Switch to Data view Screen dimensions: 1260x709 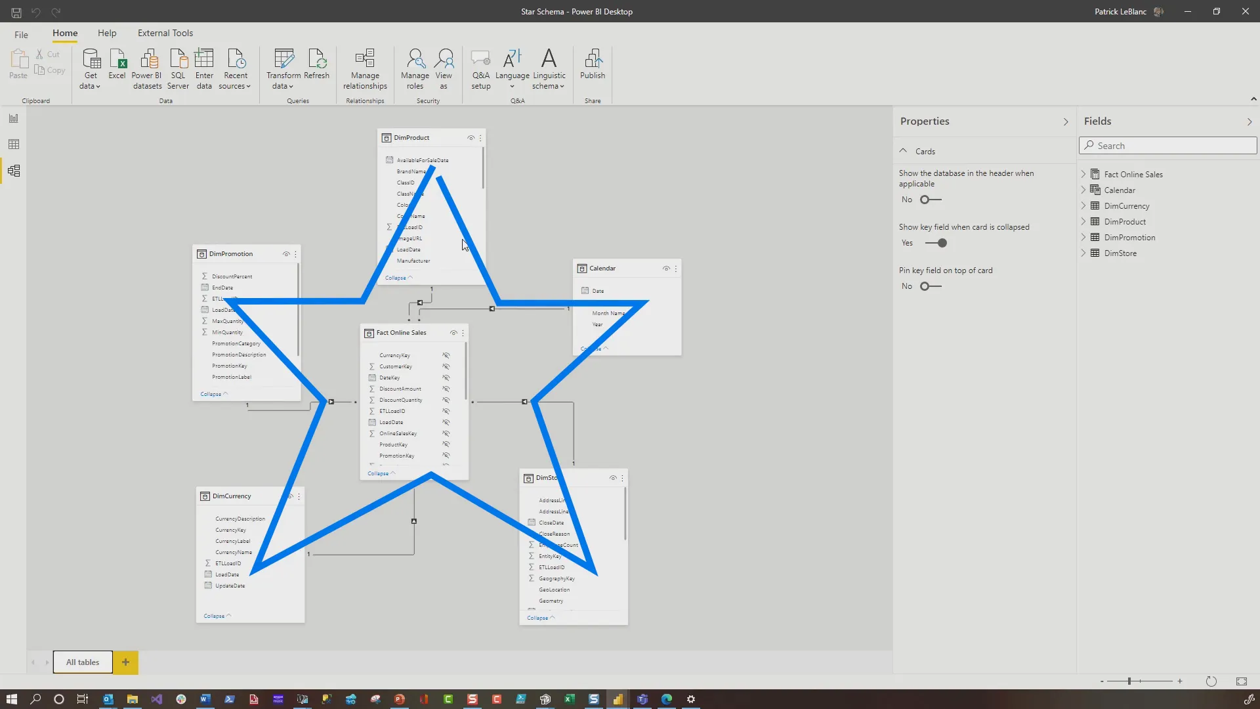pos(14,144)
